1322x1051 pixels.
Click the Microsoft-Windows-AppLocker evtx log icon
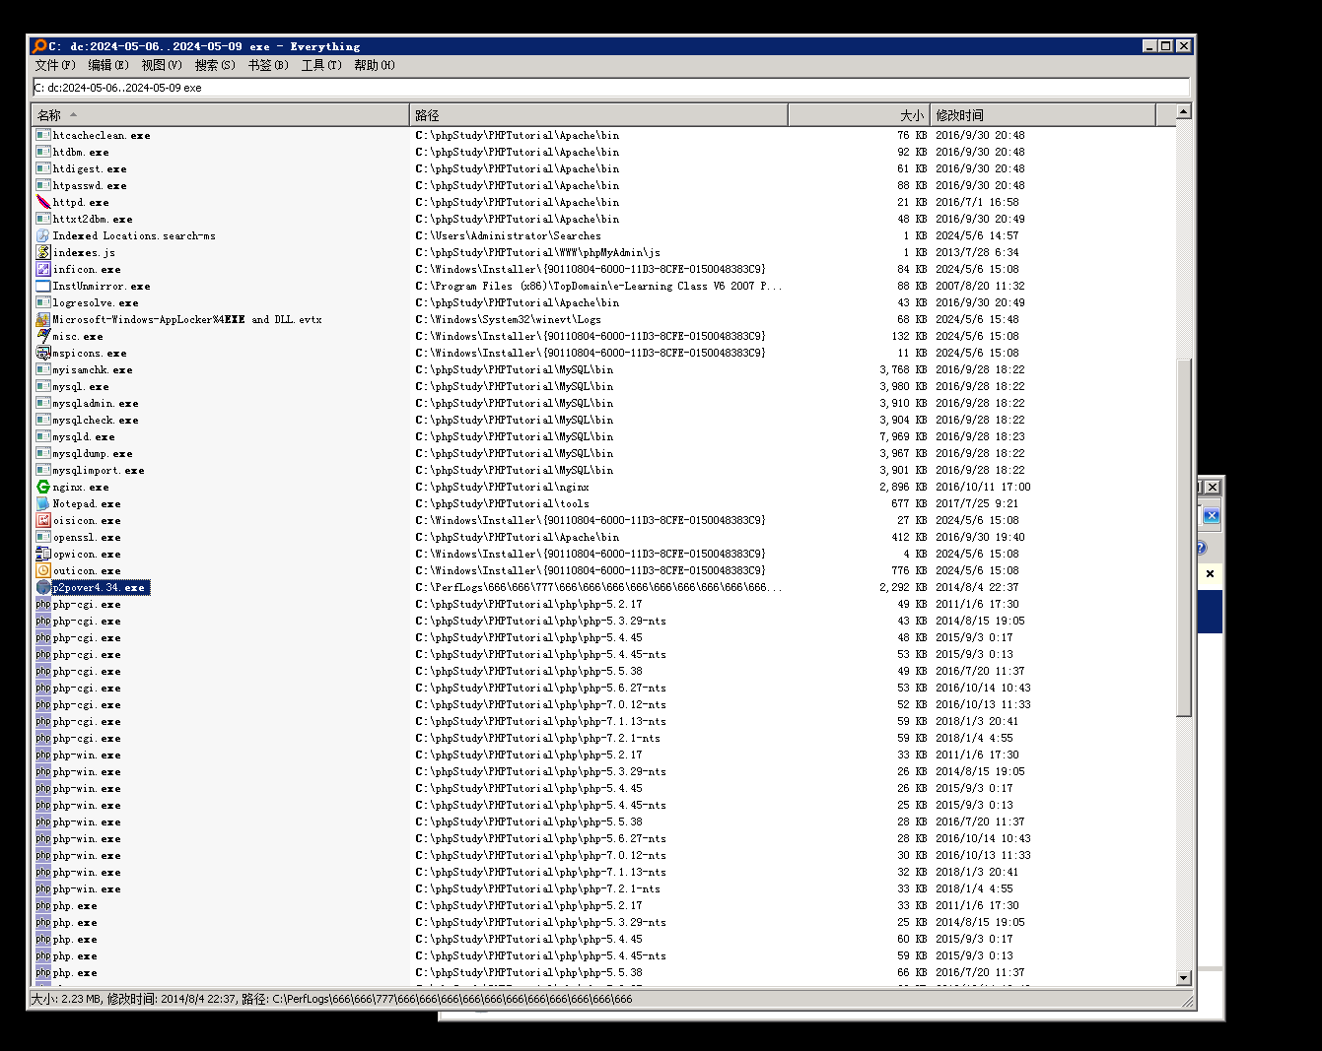point(43,319)
